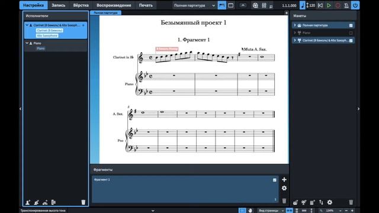
Task: Add a single player
Action: [x=28, y=202]
